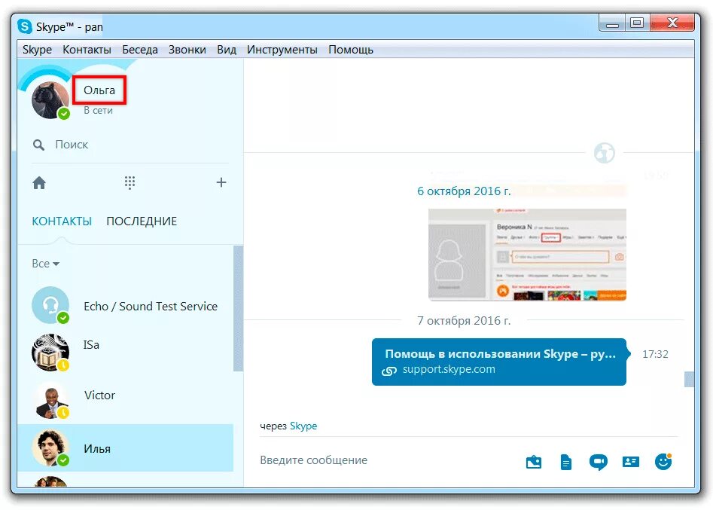Maximize the Skype window
This screenshot has width=713, height=510.
coord(637,23)
